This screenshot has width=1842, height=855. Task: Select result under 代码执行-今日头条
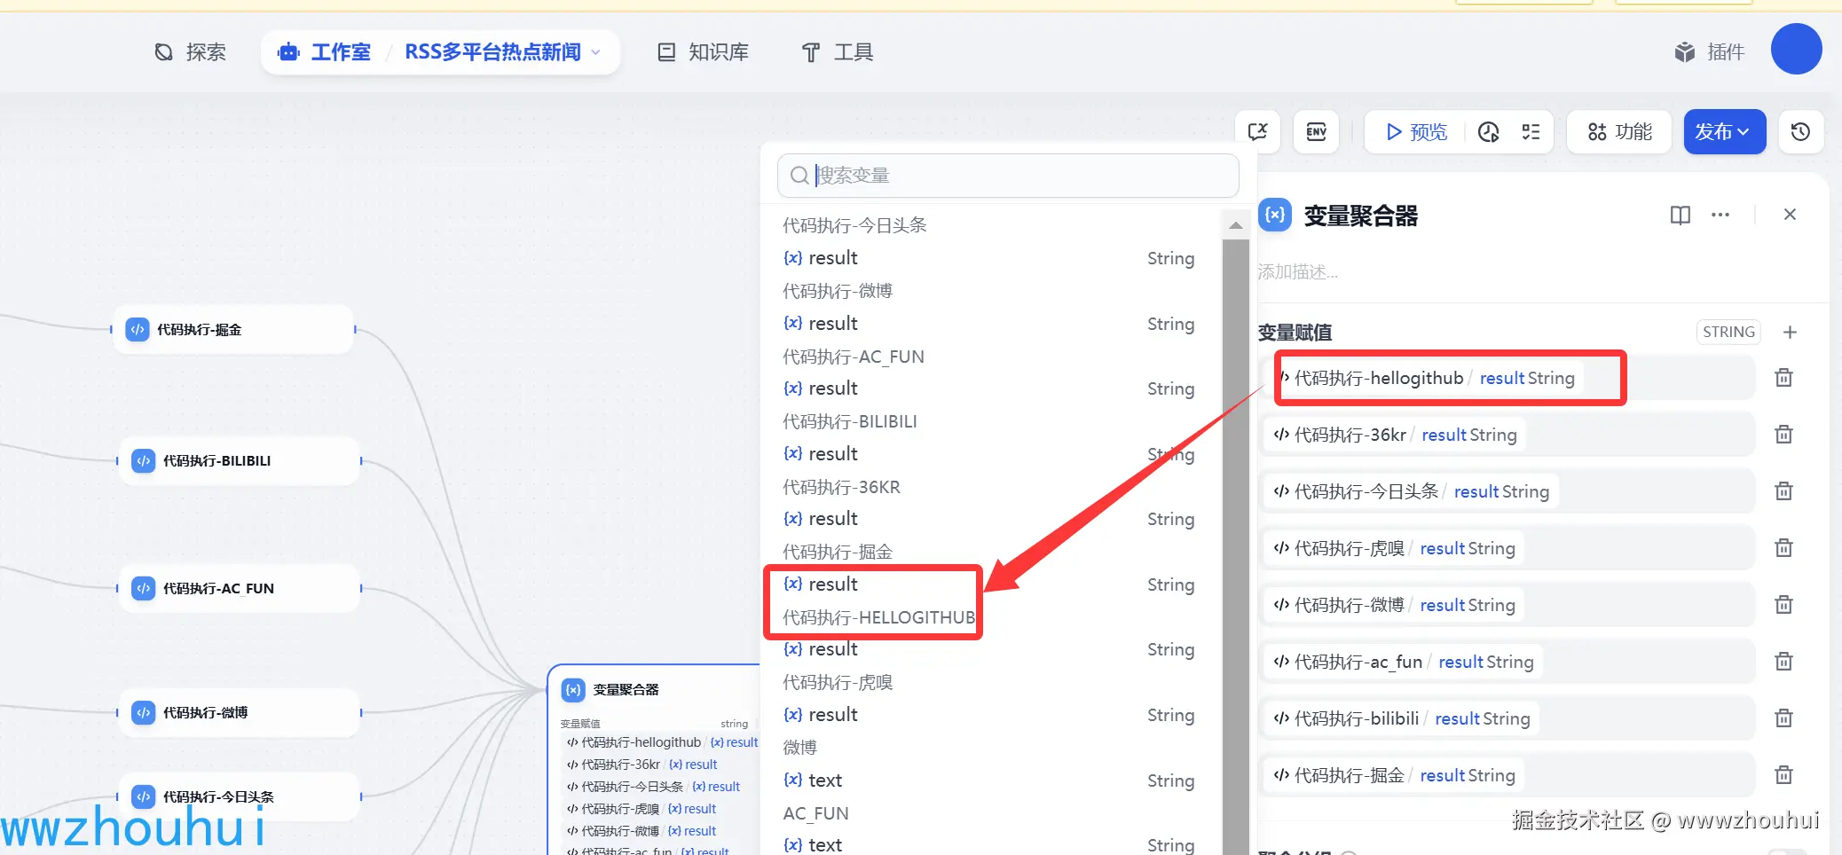[x=988, y=258]
